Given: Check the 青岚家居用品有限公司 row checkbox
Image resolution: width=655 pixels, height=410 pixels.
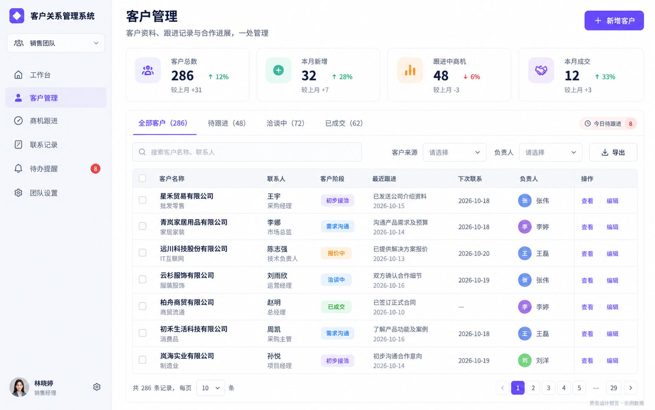Looking at the screenshot, I should click(x=142, y=226).
